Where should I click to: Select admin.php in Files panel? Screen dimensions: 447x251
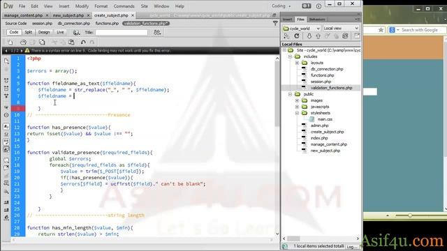click(x=320, y=125)
